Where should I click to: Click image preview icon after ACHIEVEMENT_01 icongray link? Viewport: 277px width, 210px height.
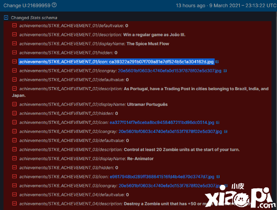[x=225, y=71]
